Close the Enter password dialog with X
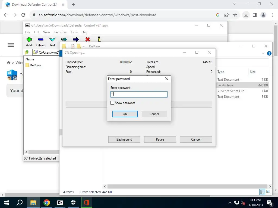This screenshot has height=208, width=278. click(167, 79)
